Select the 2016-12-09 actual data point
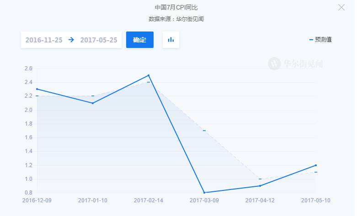The height and width of the screenshot is (216, 357). [x=37, y=89]
